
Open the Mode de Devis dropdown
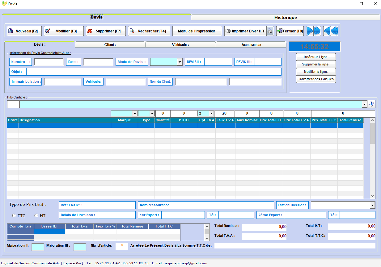pyautogui.click(x=180, y=62)
